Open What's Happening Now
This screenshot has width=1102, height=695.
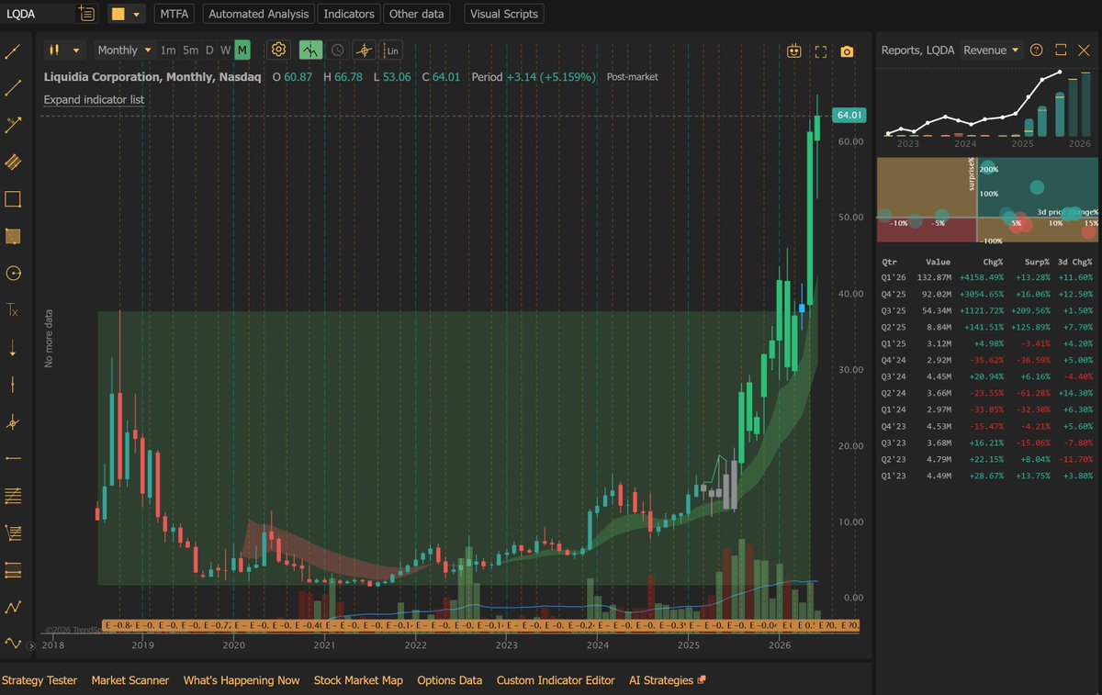tap(242, 680)
